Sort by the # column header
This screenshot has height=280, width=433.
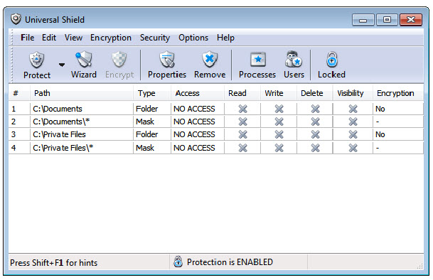click(19, 93)
